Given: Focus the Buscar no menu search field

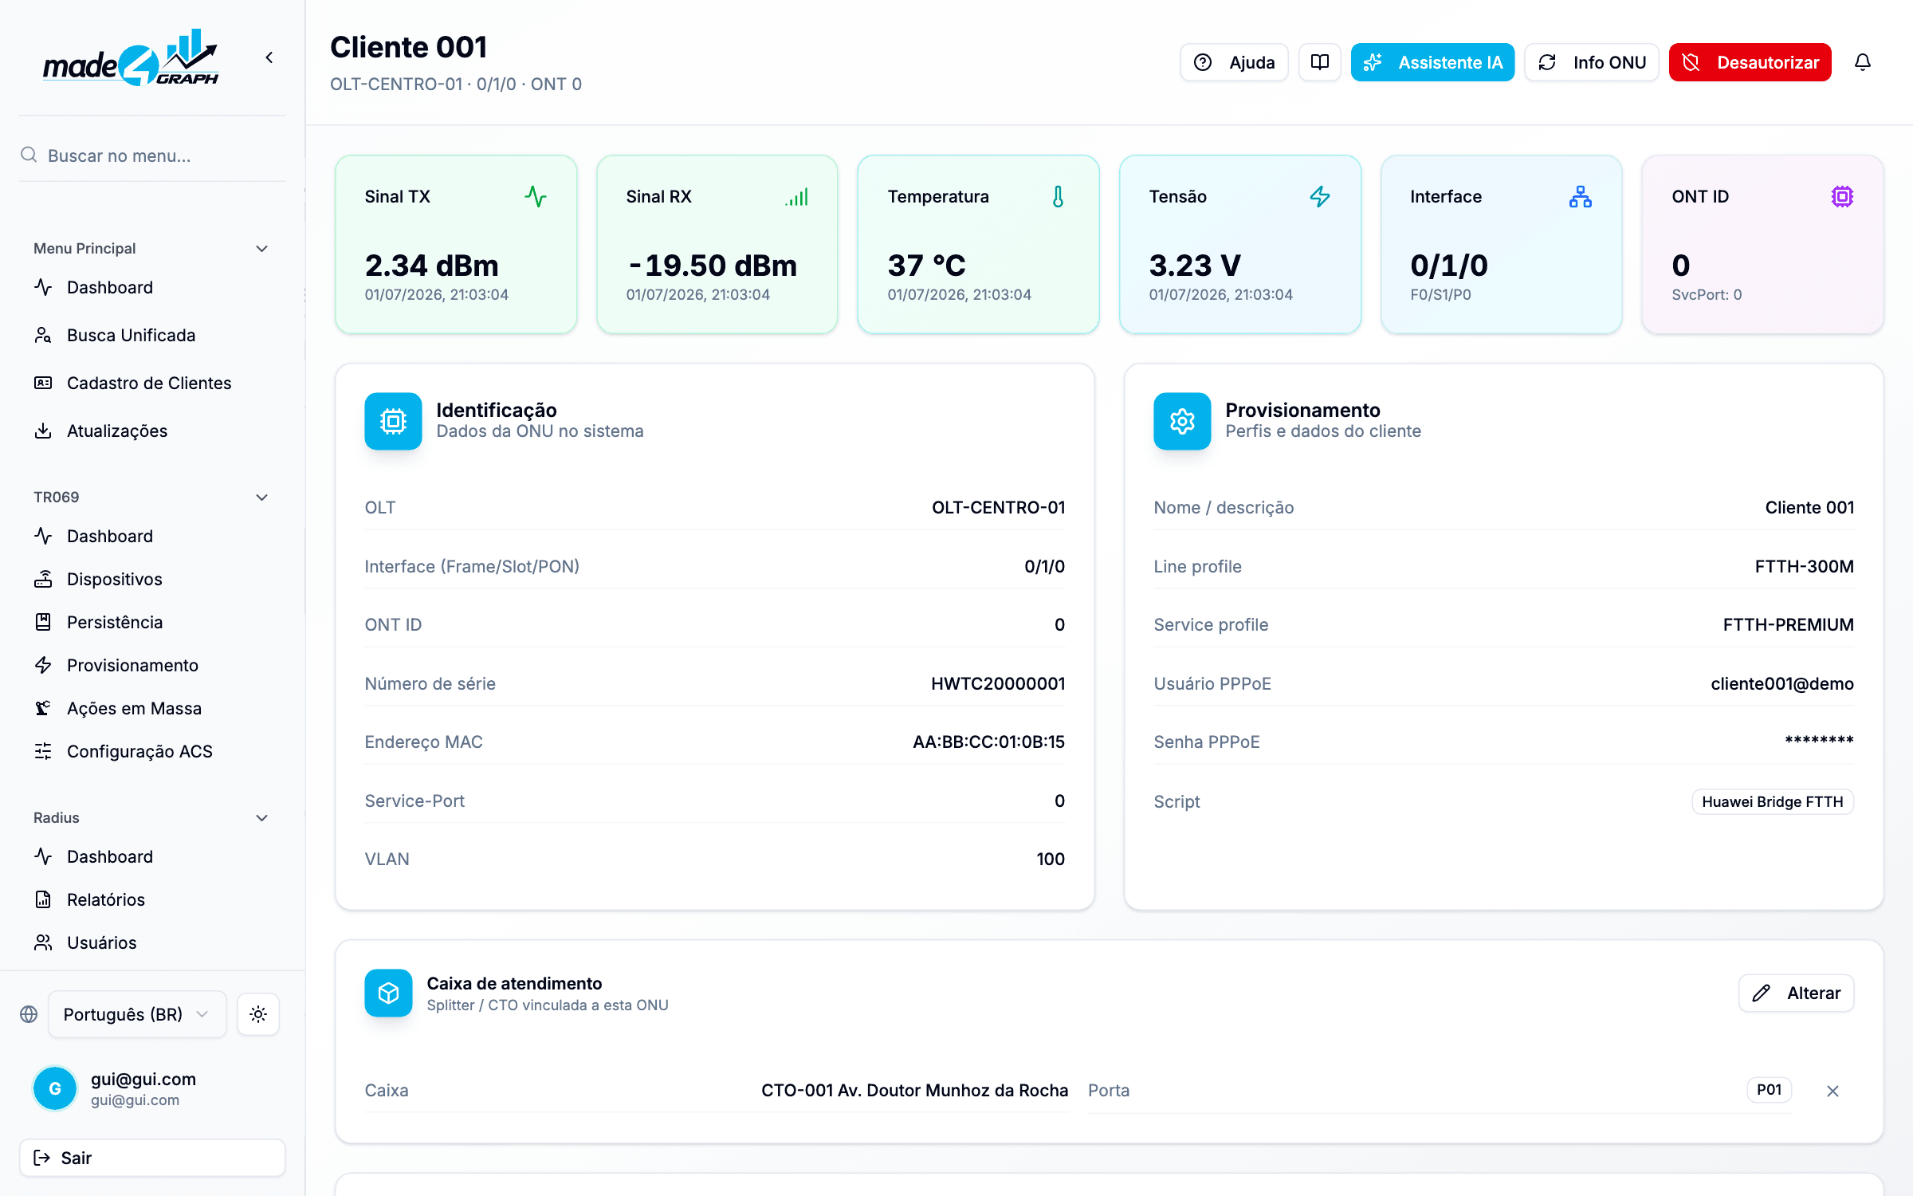Looking at the screenshot, I should point(152,155).
